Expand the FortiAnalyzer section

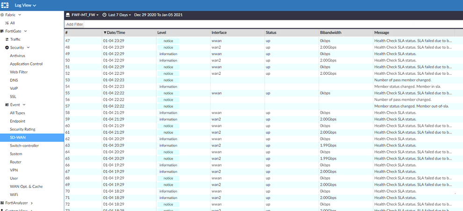click(32, 203)
